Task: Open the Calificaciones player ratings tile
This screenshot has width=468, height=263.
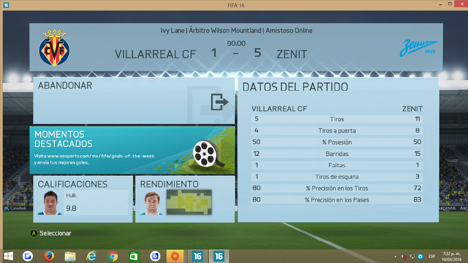Action: [x=83, y=199]
